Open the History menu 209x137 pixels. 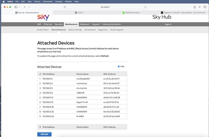point(37,2)
